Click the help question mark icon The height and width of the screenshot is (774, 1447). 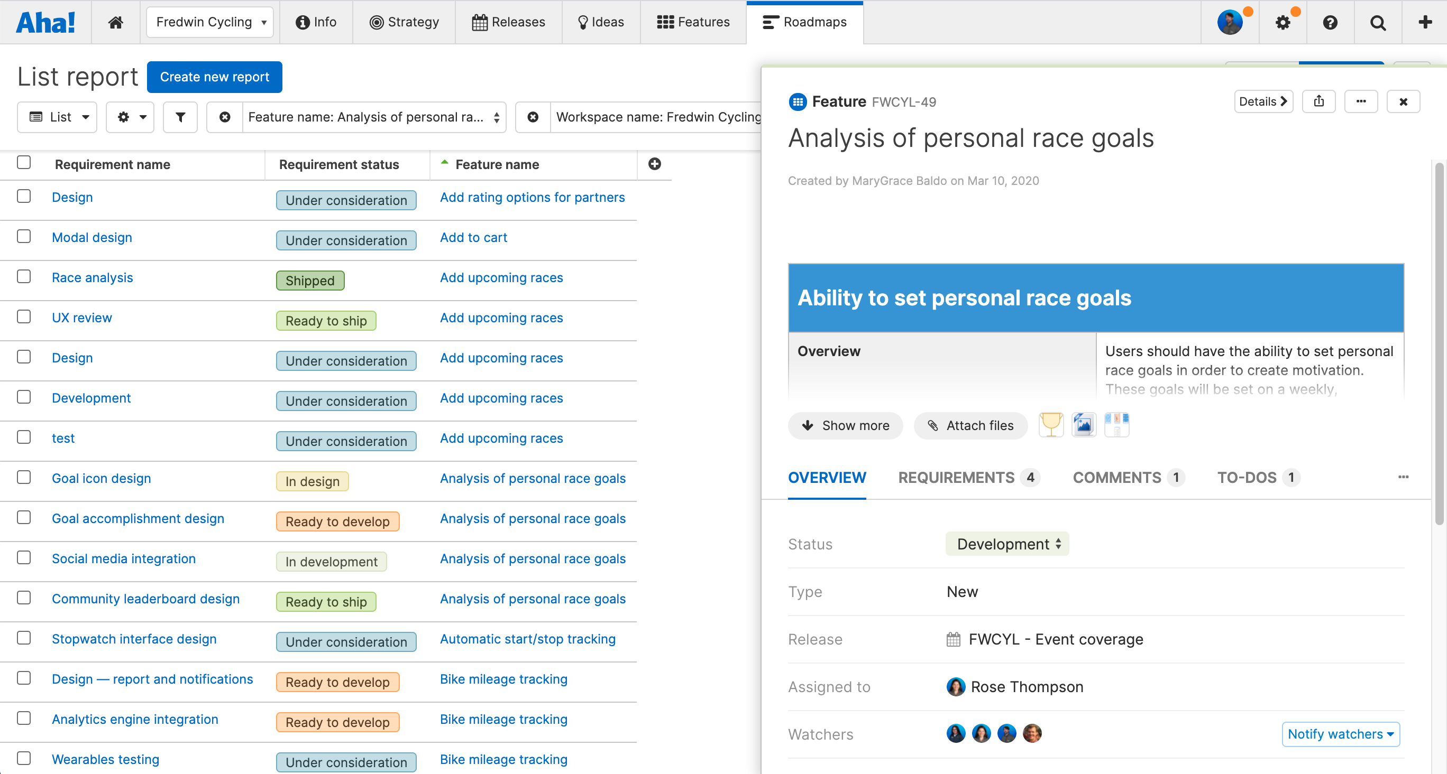coord(1330,22)
